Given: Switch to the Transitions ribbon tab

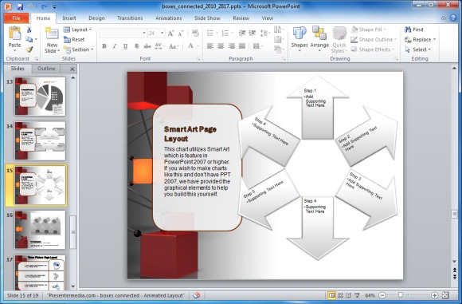Looking at the screenshot, I should [130, 18].
